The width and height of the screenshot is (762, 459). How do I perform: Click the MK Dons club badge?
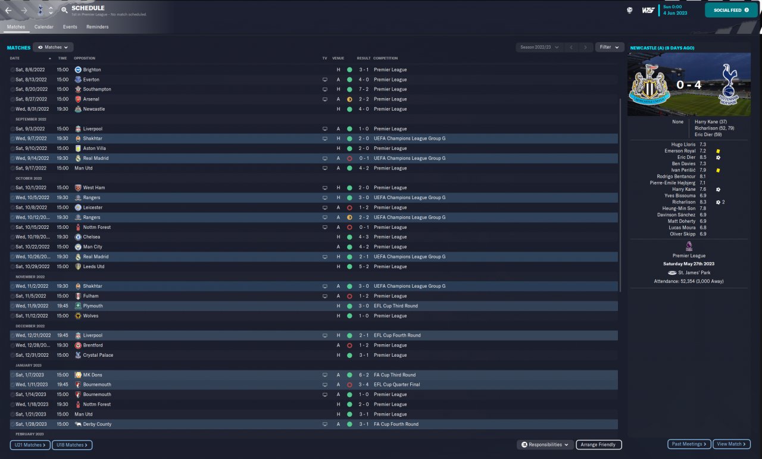coord(78,375)
